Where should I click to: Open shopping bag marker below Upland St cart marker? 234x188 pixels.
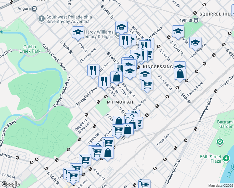click(108, 153)
